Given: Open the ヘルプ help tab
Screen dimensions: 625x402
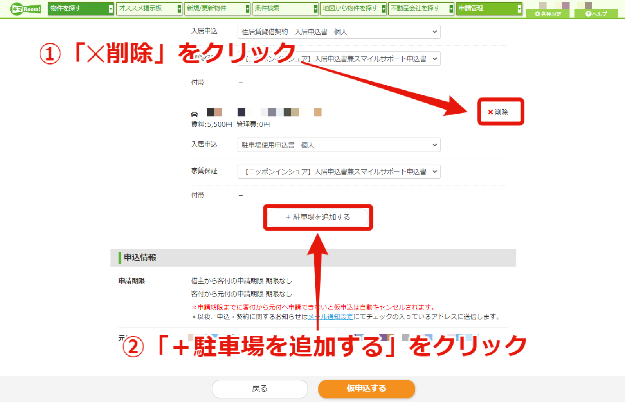Looking at the screenshot, I should 596,14.
